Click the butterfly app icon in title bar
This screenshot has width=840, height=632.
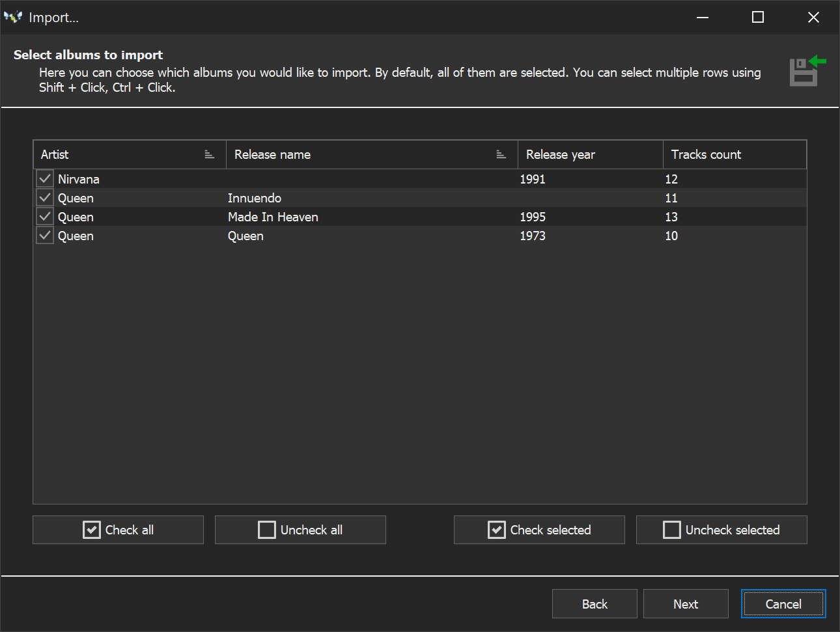pos(13,17)
